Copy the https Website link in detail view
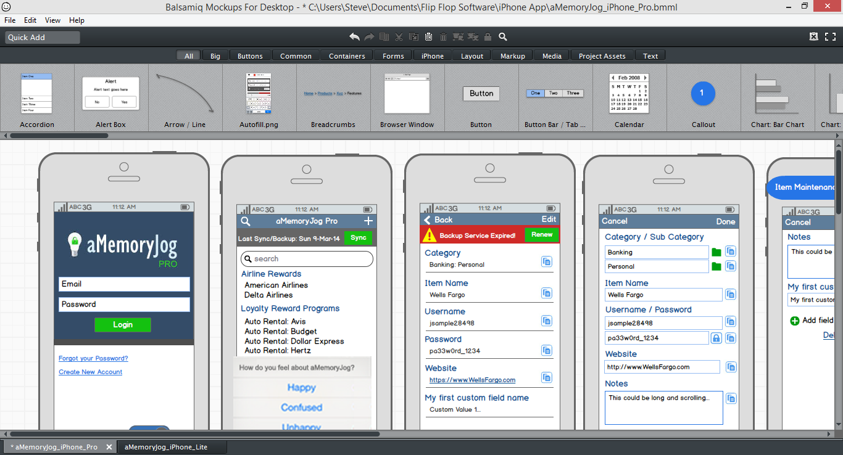This screenshot has width=843, height=455. 546,377
